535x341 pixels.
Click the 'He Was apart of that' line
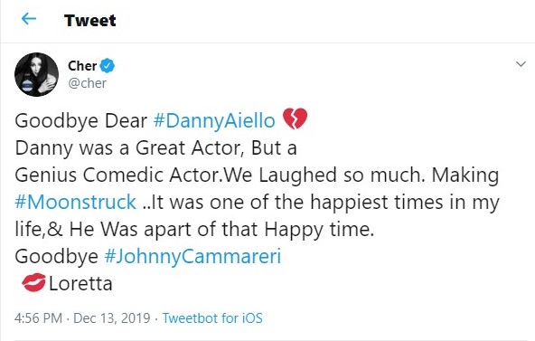click(x=164, y=230)
